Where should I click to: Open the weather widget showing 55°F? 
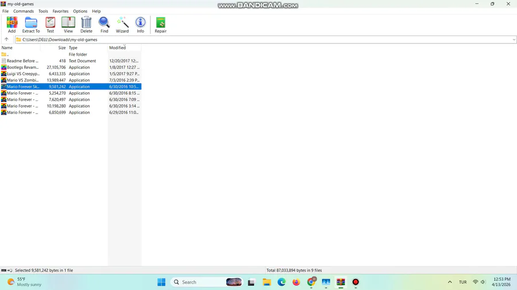[x=25, y=282]
